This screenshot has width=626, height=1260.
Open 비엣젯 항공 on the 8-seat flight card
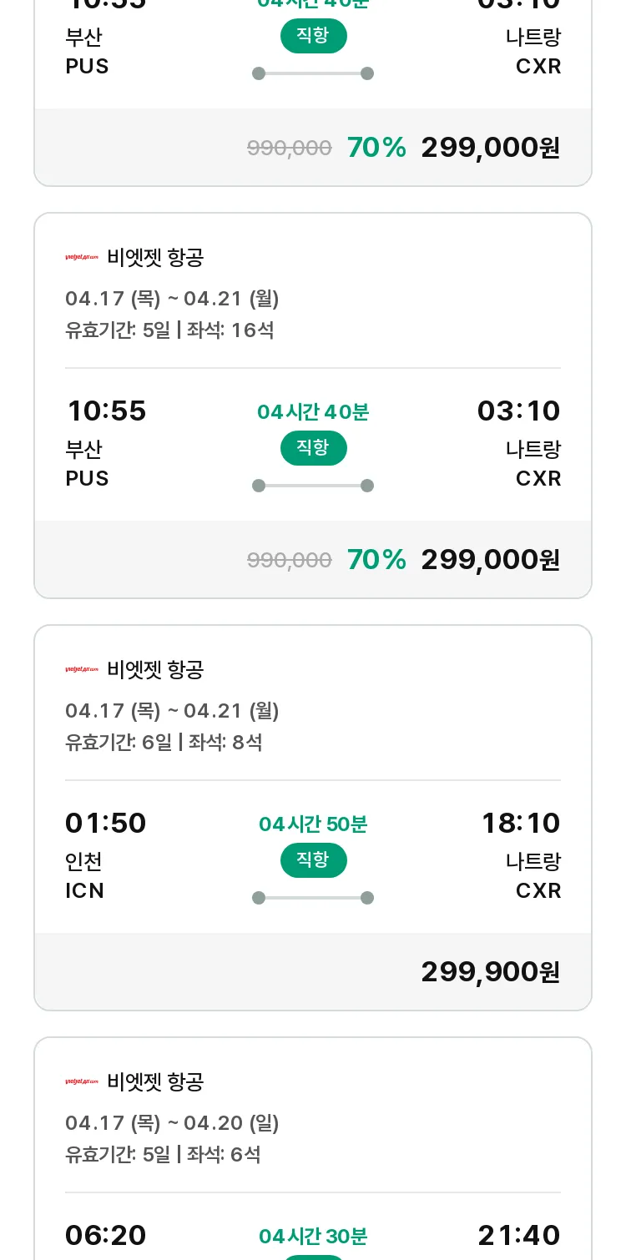(155, 670)
